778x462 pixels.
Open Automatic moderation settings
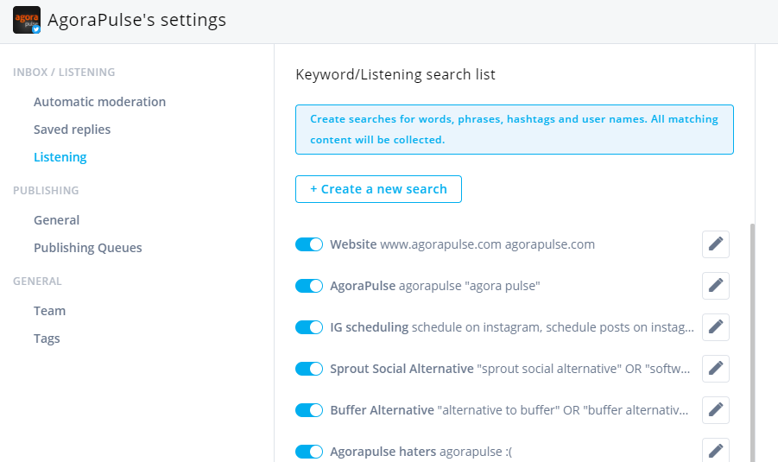coord(99,102)
